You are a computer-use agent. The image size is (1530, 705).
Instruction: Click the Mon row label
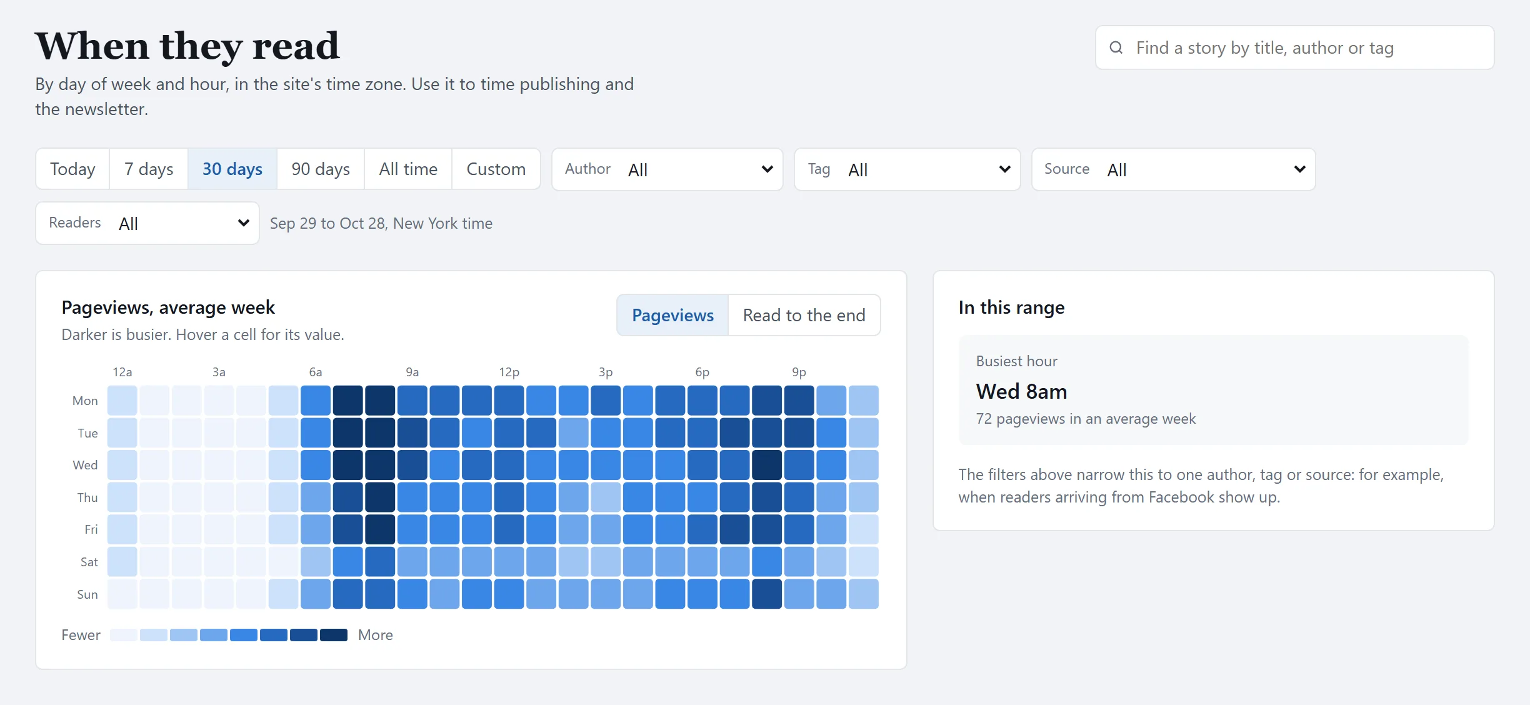[x=85, y=401]
